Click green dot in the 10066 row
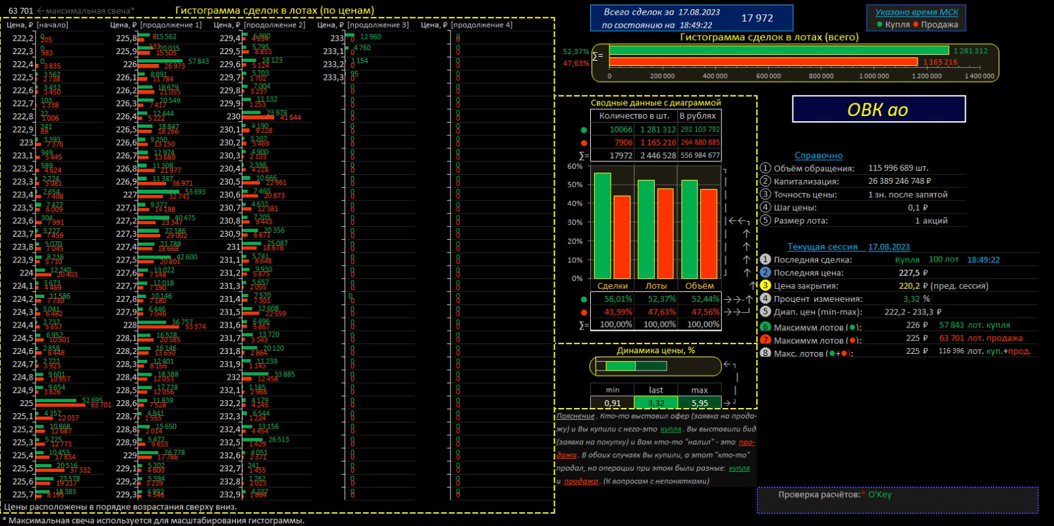 click(x=584, y=130)
